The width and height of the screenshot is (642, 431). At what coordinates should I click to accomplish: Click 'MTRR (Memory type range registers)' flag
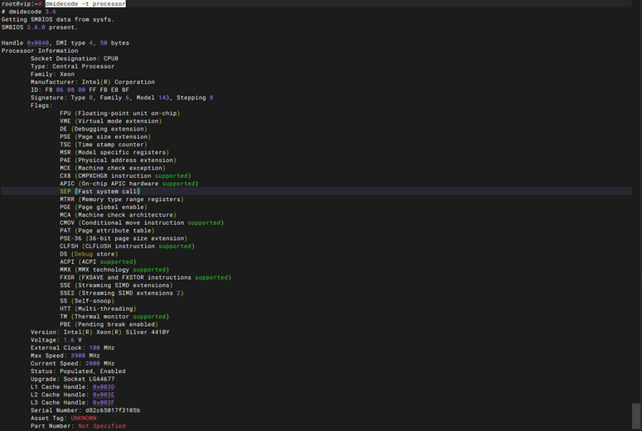point(122,199)
